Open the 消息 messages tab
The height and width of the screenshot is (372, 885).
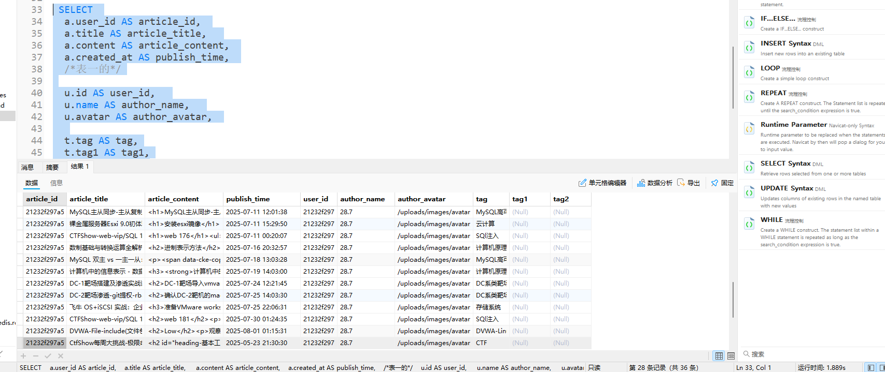click(27, 167)
